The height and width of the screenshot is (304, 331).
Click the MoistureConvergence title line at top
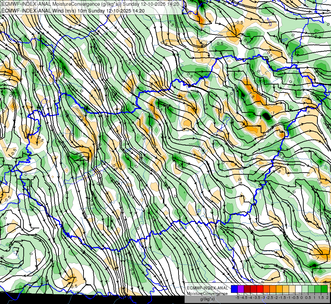click(x=90, y=4)
